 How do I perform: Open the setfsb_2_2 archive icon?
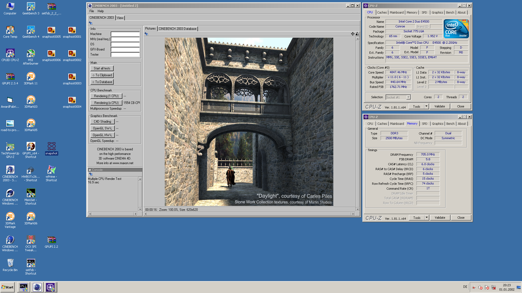[51, 8]
